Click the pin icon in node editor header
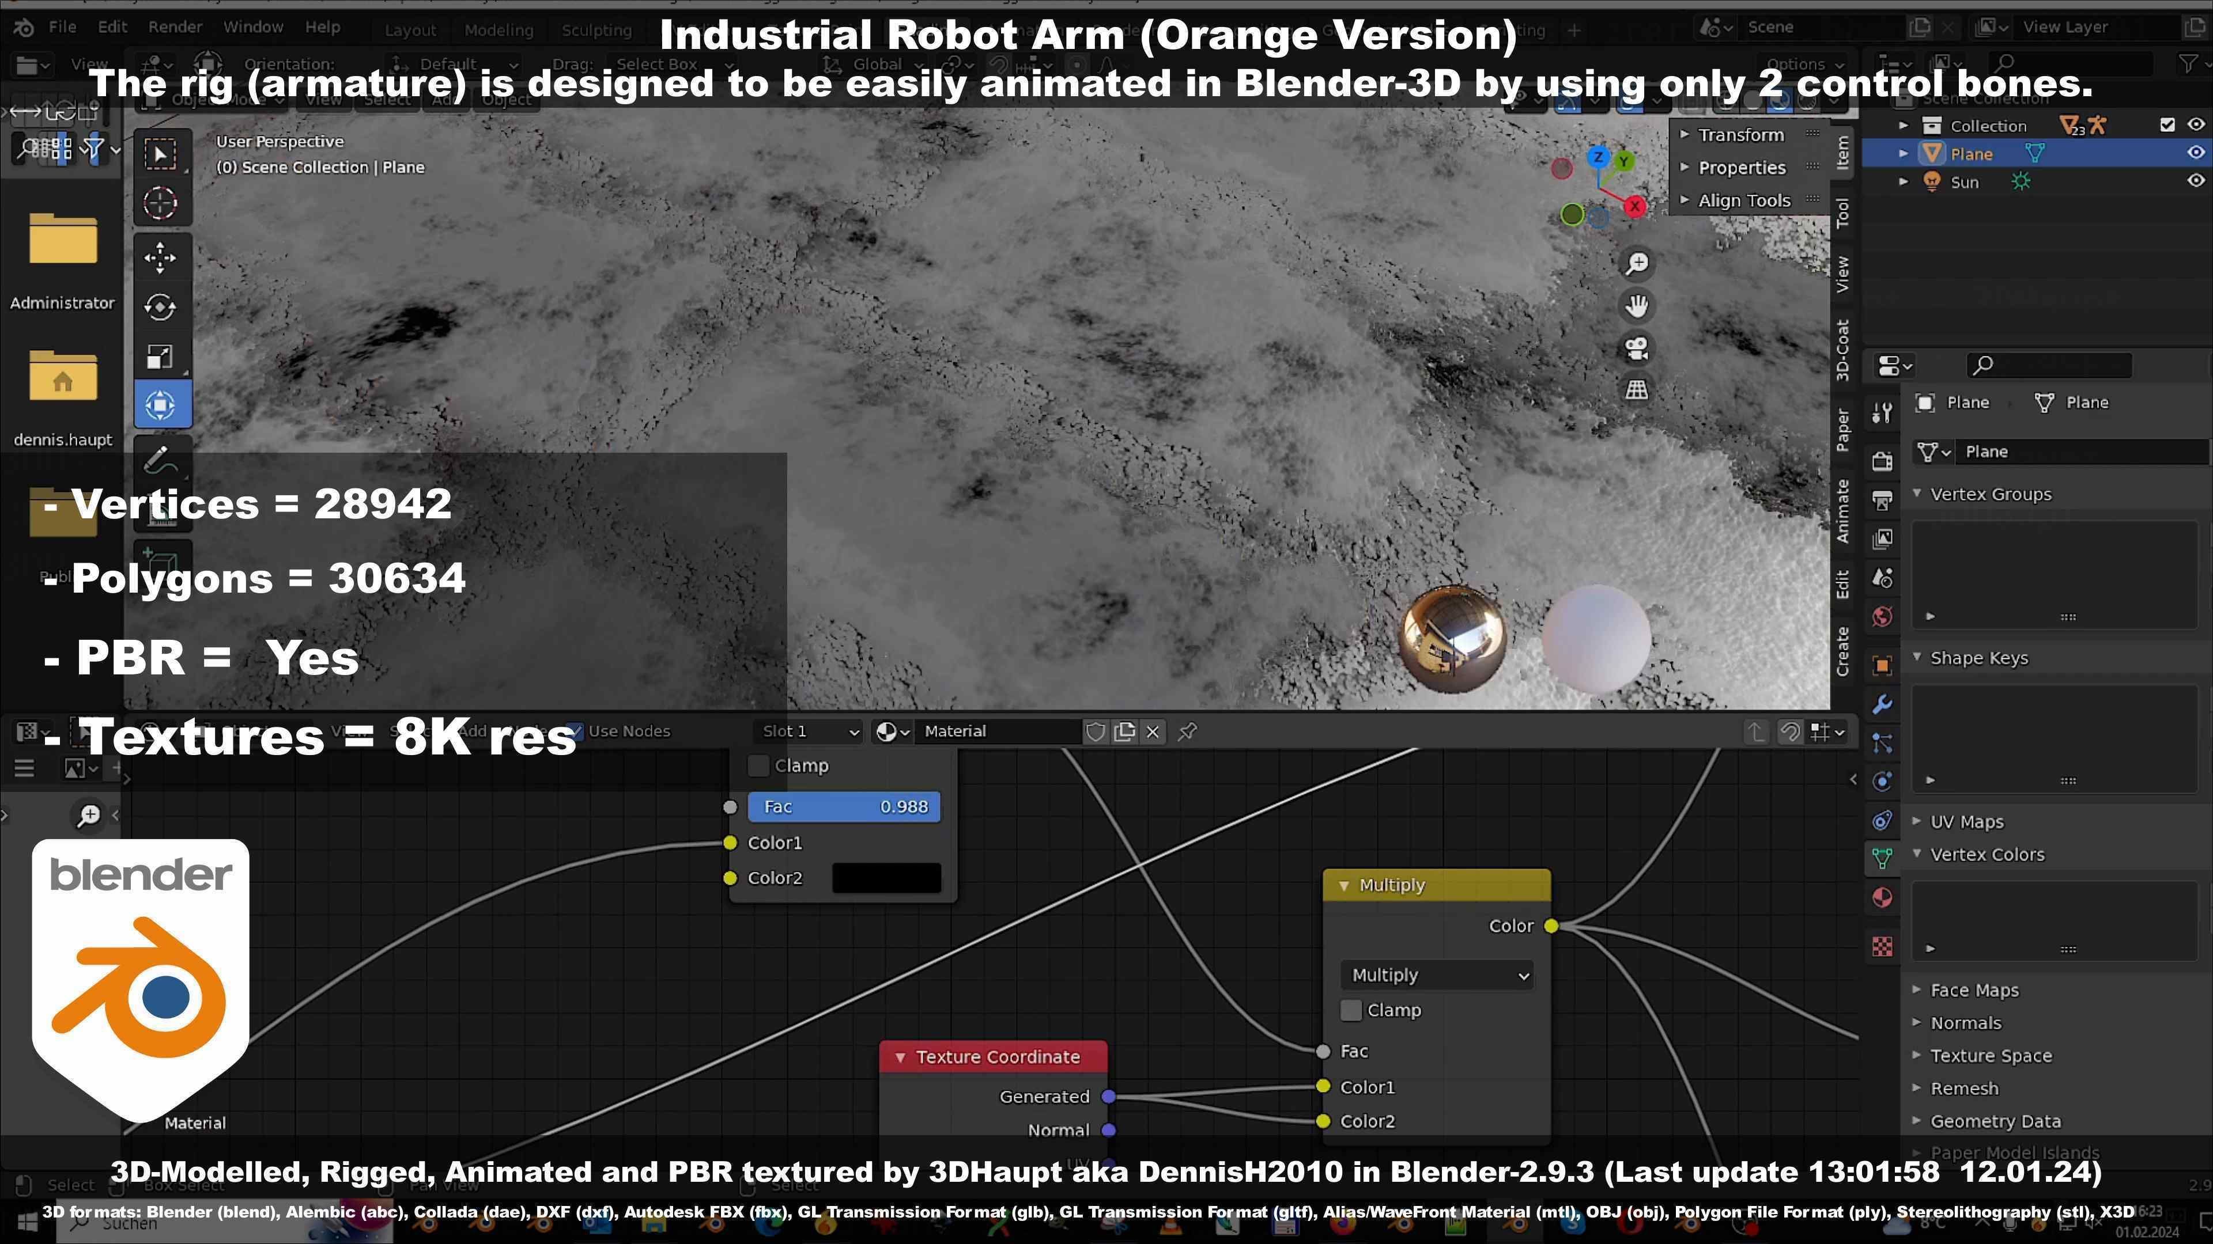This screenshot has height=1244, width=2213. pos(1187,731)
